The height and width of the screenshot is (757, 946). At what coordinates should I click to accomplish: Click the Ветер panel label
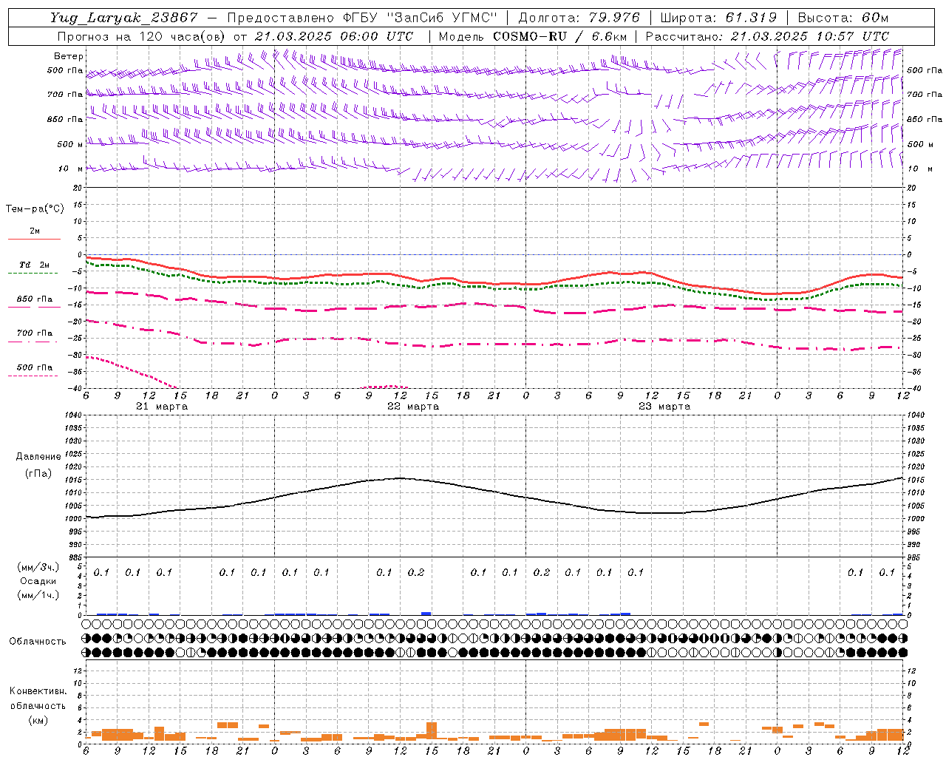coord(69,56)
